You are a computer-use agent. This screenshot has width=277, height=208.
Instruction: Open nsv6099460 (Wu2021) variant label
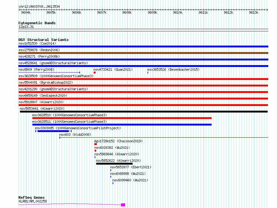pyautogui.click(x=130, y=180)
